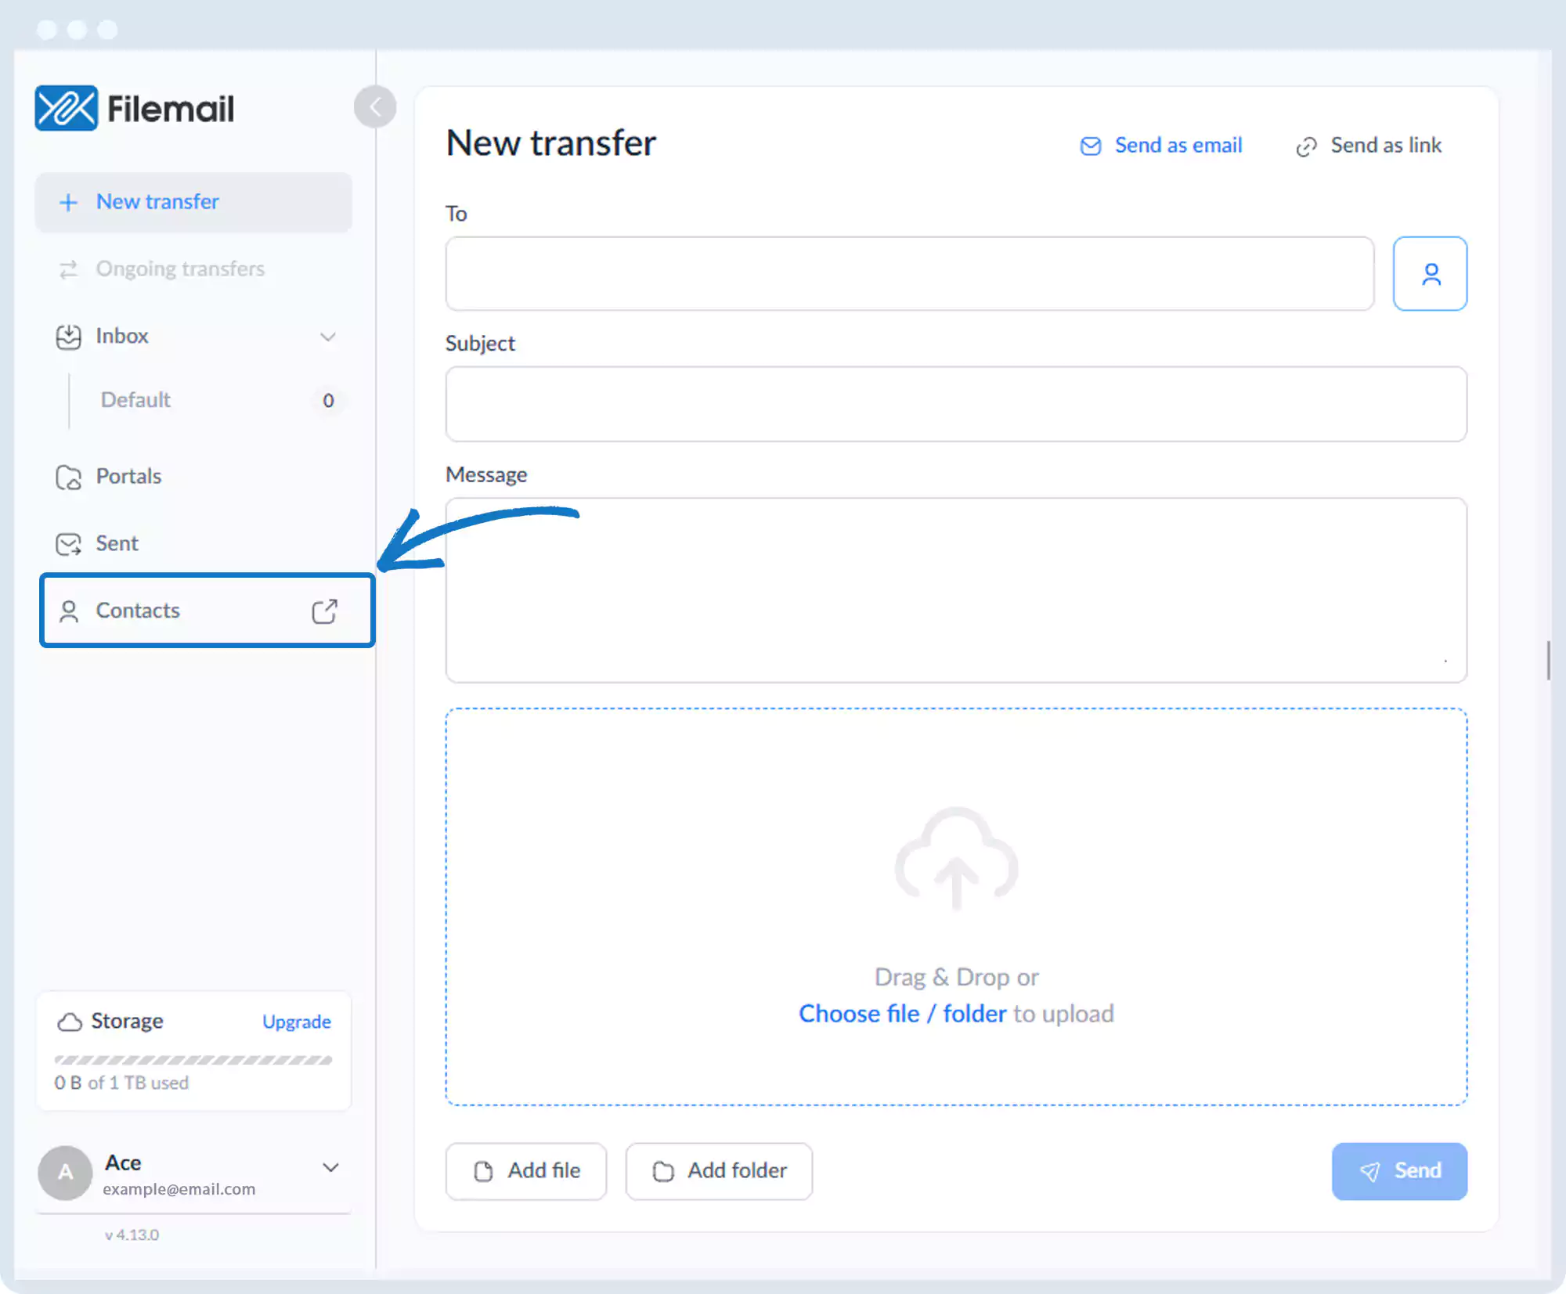Click the Upgrade storage link
The width and height of the screenshot is (1566, 1294).
pyautogui.click(x=297, y=1022)
